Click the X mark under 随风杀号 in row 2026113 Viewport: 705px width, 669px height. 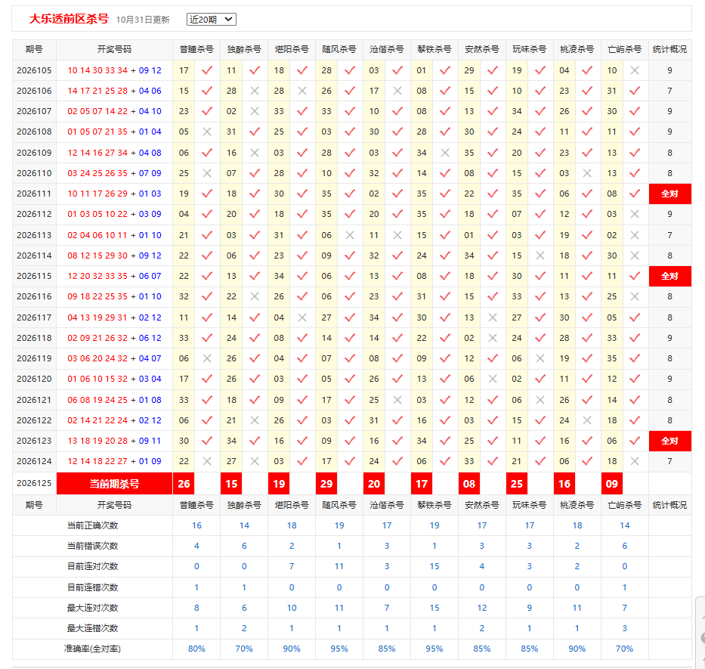(x=349, y=235)
